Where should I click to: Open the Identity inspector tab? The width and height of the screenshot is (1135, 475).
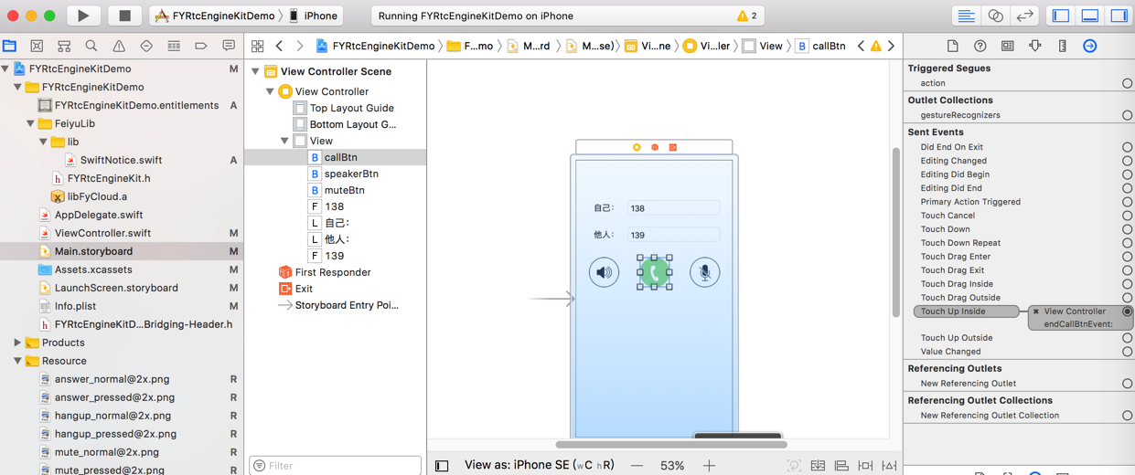pos(1007,46)
